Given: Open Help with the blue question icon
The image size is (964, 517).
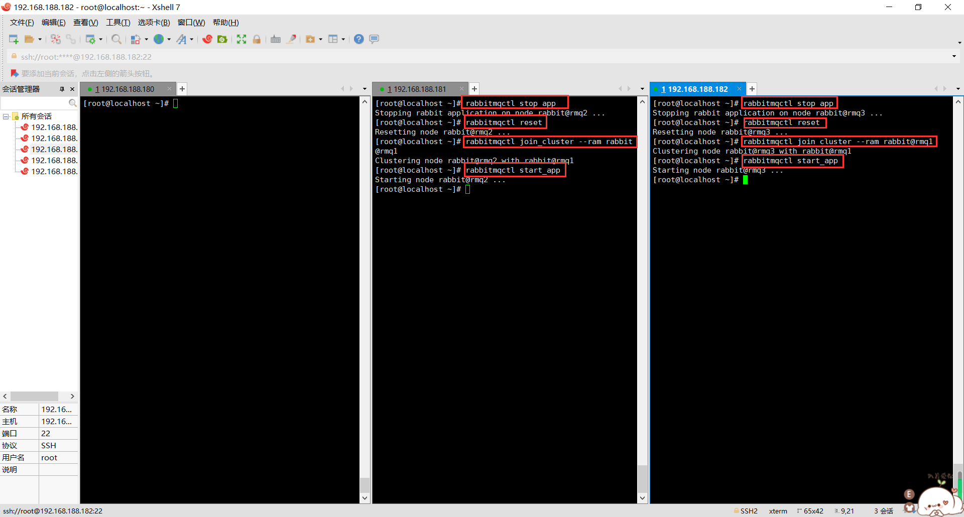Looking at the screenshot, I should [359, 39].
